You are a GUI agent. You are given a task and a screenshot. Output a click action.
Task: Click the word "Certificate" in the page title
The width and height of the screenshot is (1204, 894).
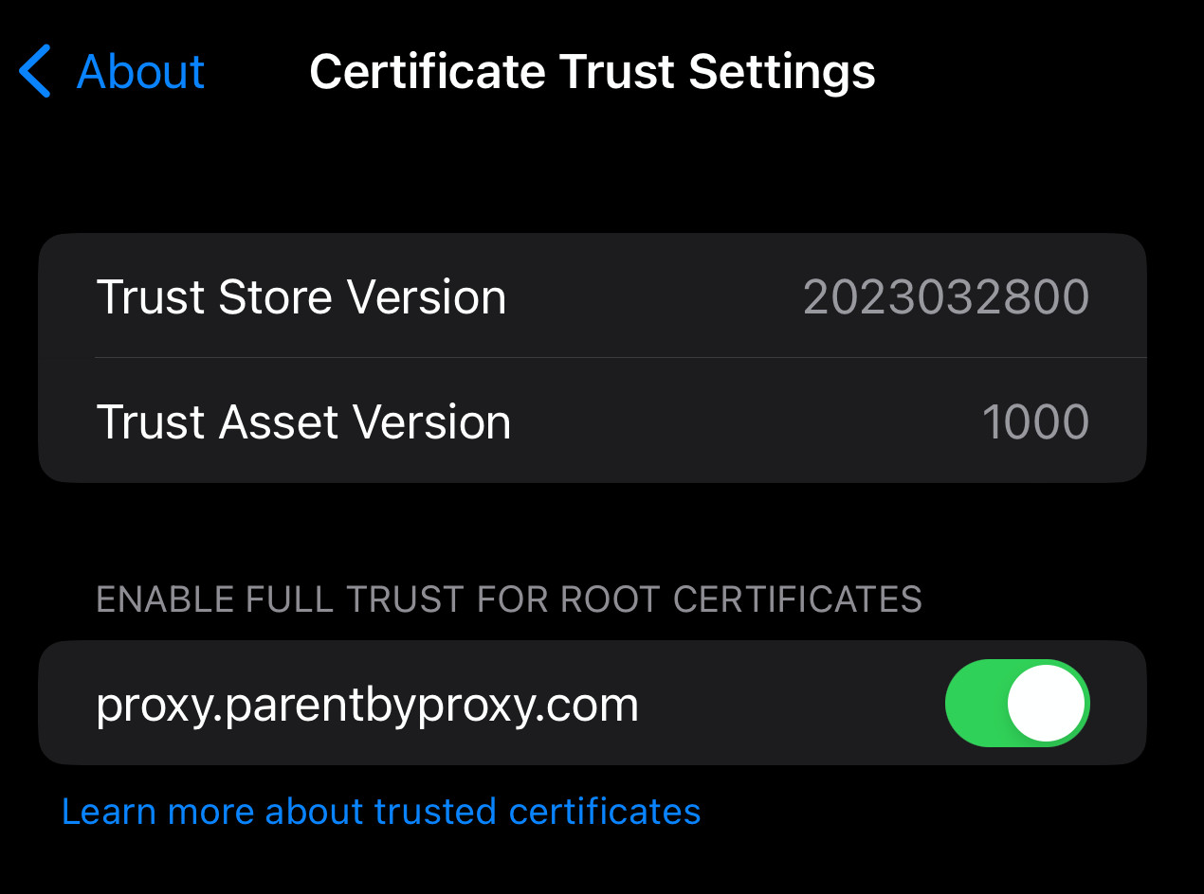427,72
